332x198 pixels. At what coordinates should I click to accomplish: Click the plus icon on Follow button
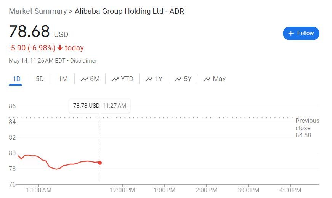tap(291, 33)
